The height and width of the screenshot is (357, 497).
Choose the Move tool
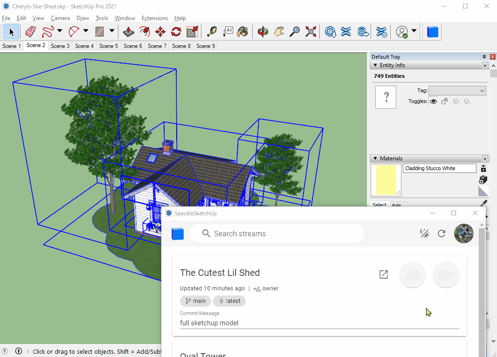pyautogui.click(x=160, y=32)
